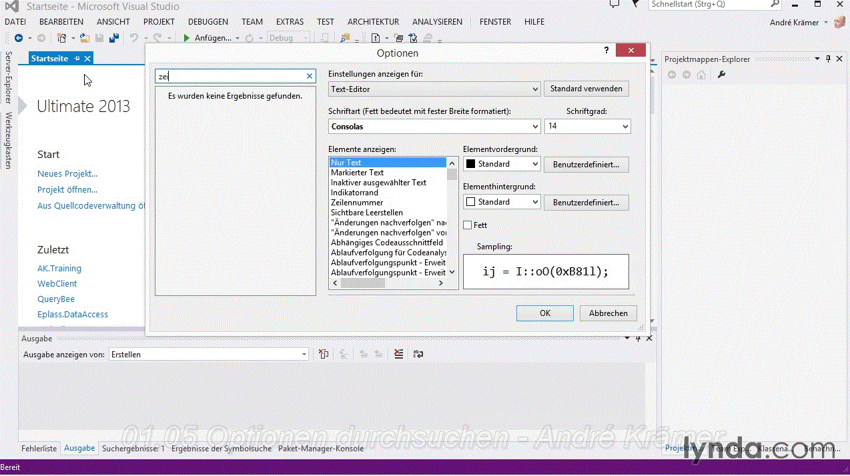Open the ARCHITEKTUR menu

[x=373, y=21]
